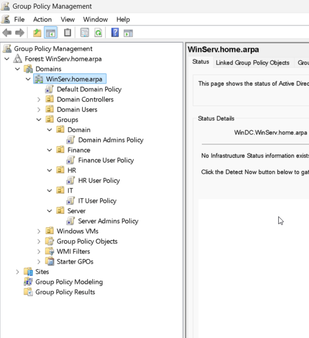Open Help with the question mark icon
The image size is (309, 338).
(x=115, y=33)
